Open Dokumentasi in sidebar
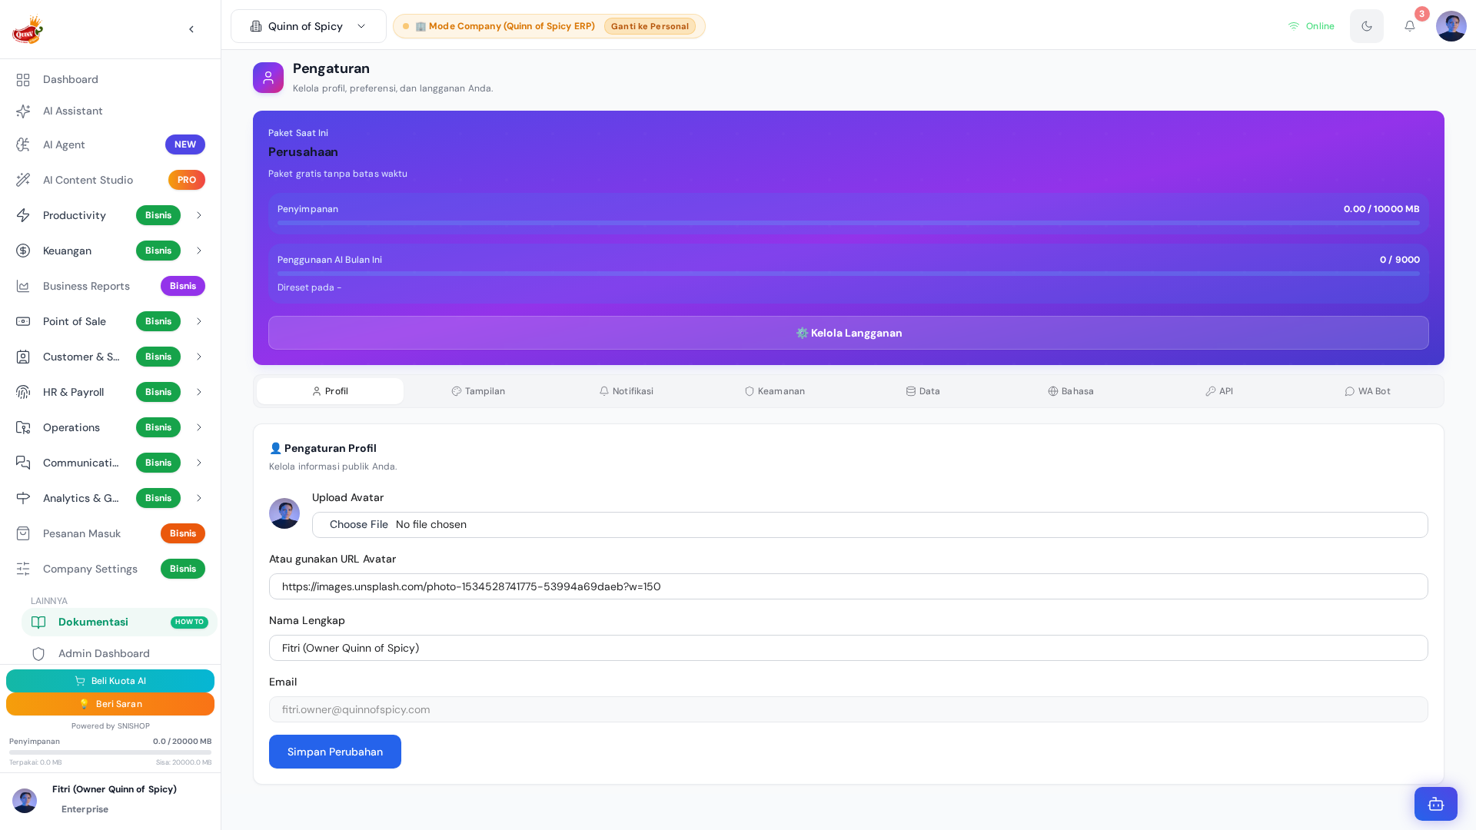The image size is (1476, 830). click(119, 622)
